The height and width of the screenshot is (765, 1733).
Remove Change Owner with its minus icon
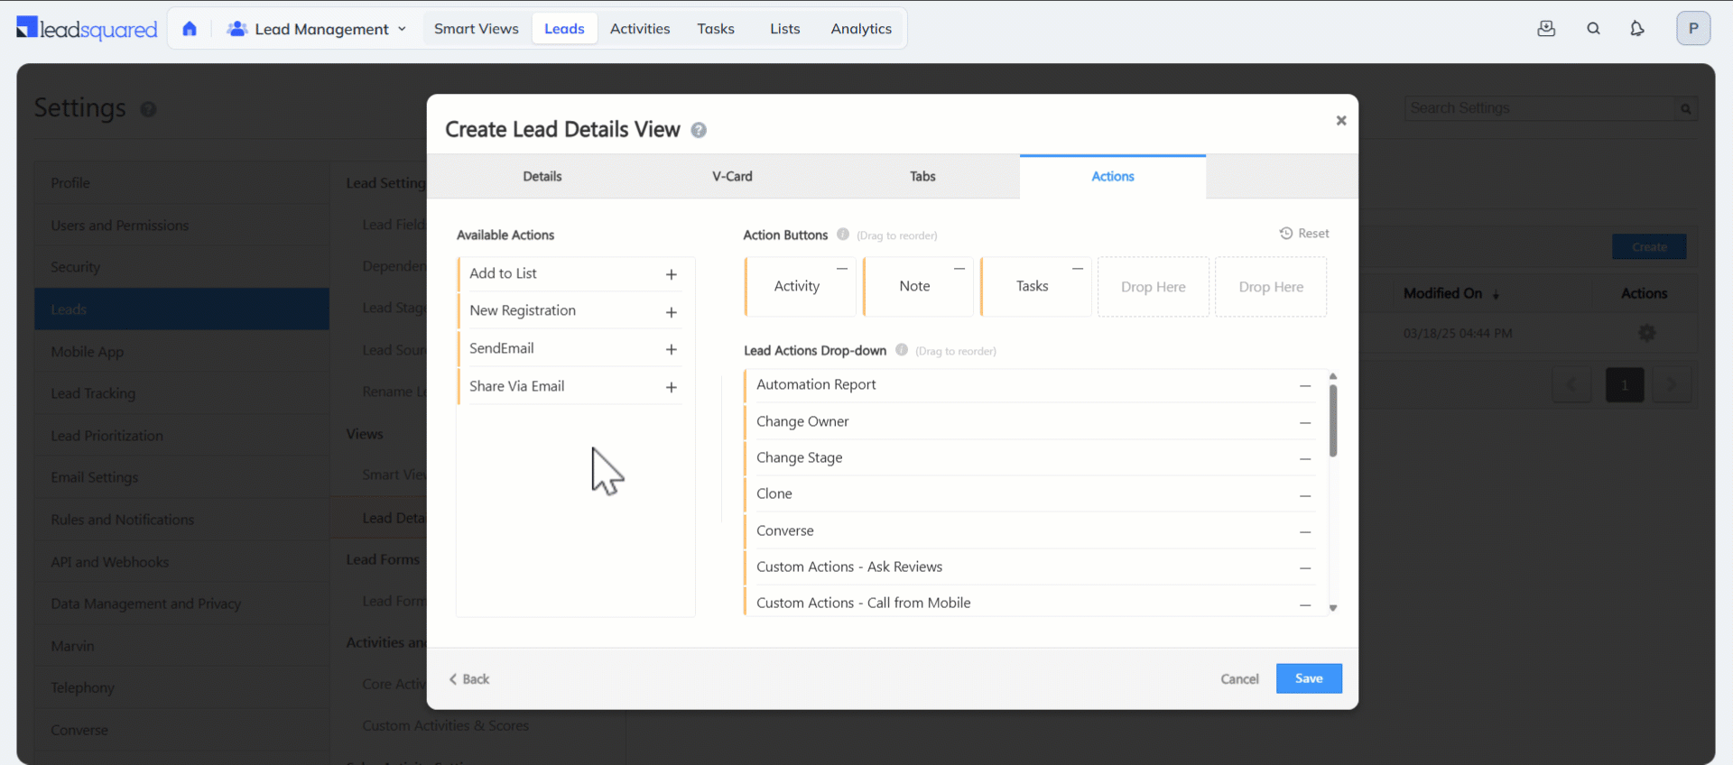tap(1304, 423)
